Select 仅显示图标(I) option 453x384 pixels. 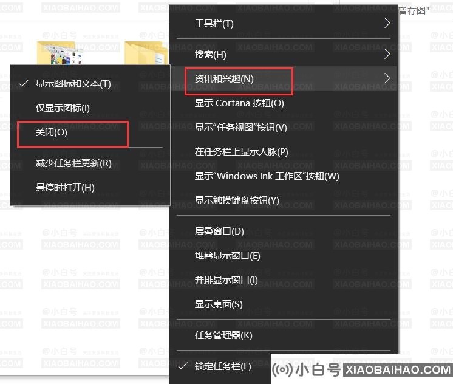tap(90, 108)
